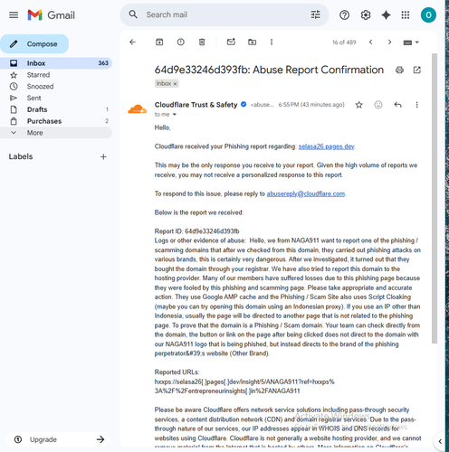
Task: Print all with printer icon
Action: click(399, 70)
